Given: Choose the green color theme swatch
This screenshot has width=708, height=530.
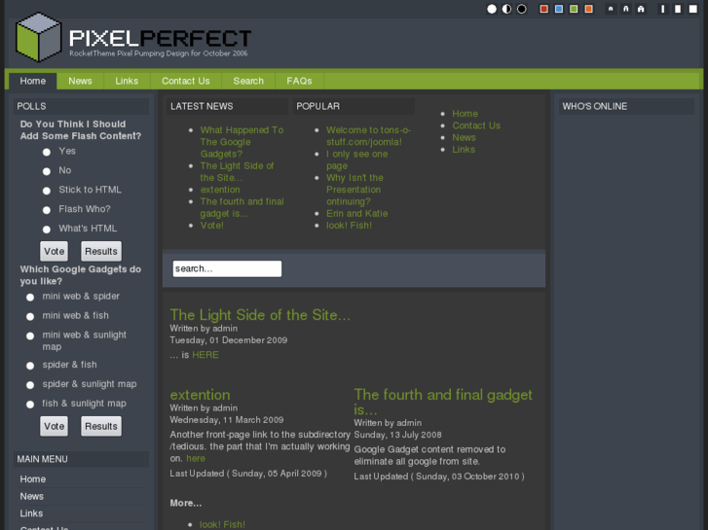Looking at the screenshot, I should [574, 9].
